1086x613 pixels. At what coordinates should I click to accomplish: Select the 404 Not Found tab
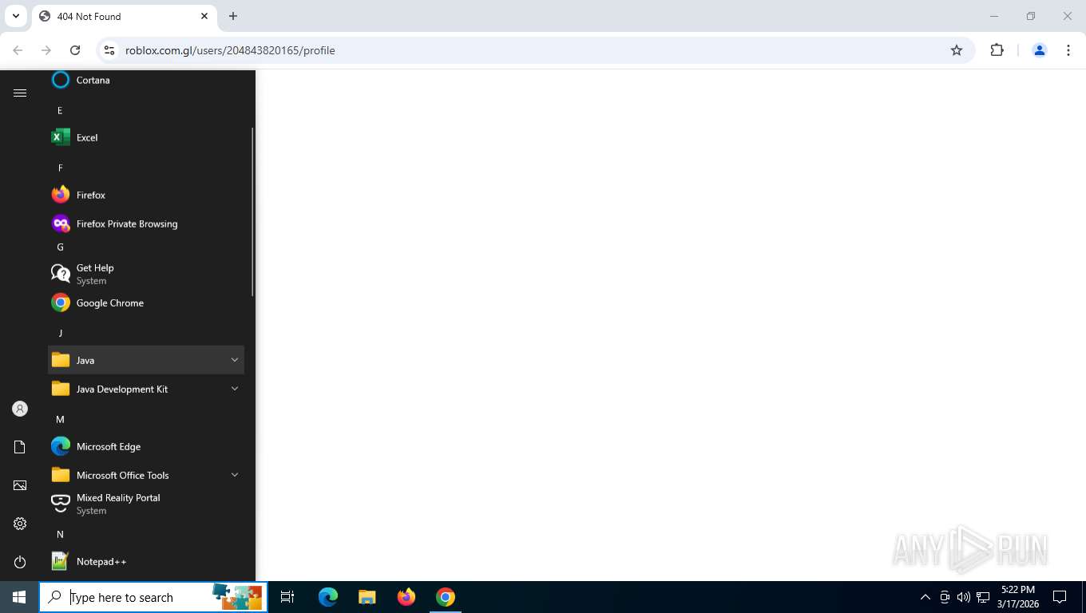[124, 16]
